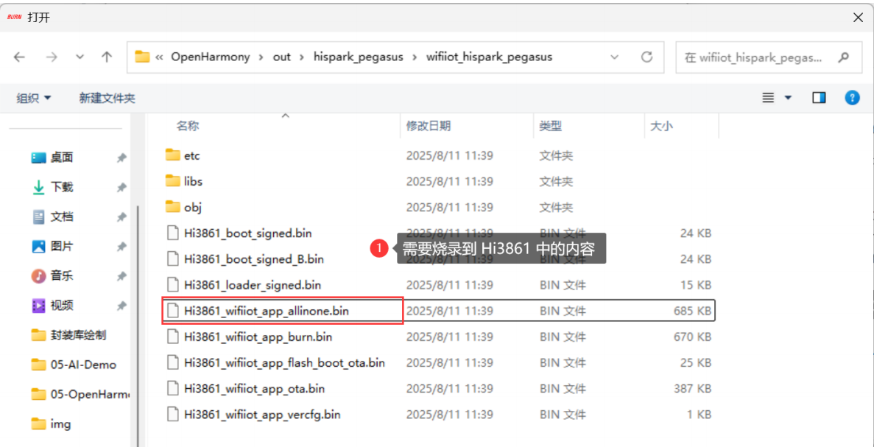Create a new folder with 新建文件夹
The image size is (874, 447).
(x=107, y=98)
